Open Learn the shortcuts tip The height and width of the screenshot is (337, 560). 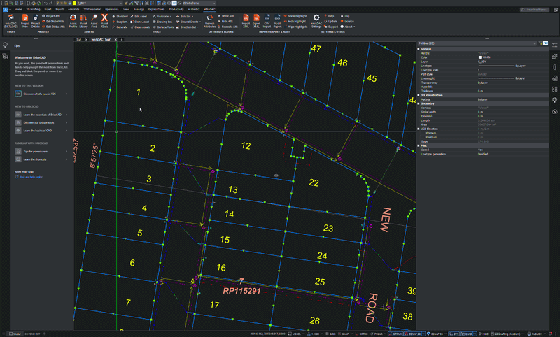point(41,159)
